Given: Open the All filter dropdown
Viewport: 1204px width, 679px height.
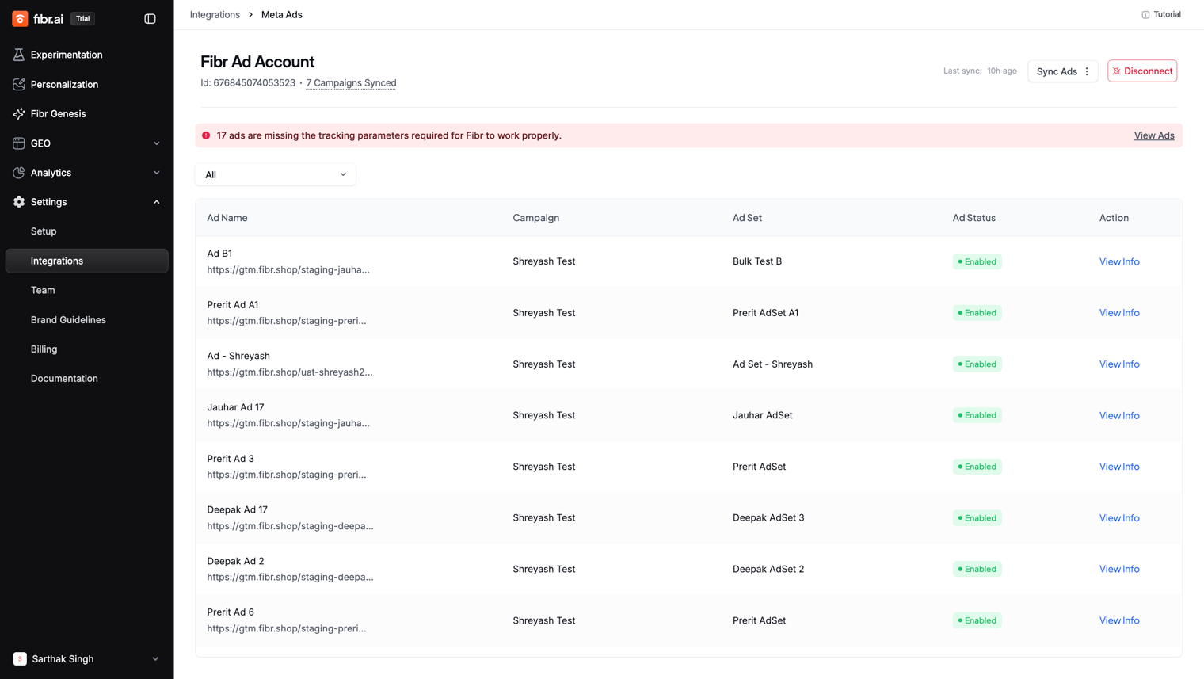Looking at the screenshot, I should click(276, 174).
